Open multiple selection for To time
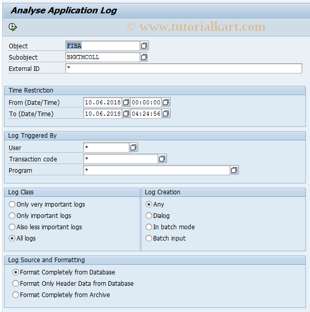Screen dimensions: 310x312 pyautogui.click(x=166, y=114)
